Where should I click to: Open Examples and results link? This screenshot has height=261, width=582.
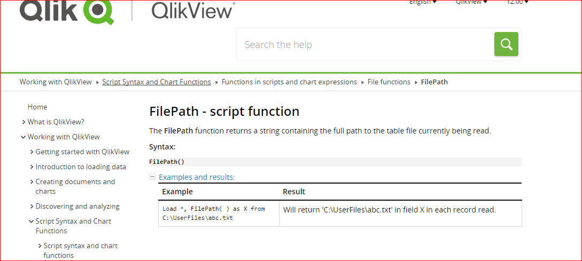coord(197,177)
